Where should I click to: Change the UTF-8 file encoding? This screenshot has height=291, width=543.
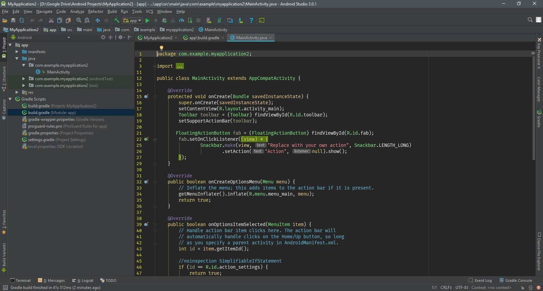click(462, 288)
